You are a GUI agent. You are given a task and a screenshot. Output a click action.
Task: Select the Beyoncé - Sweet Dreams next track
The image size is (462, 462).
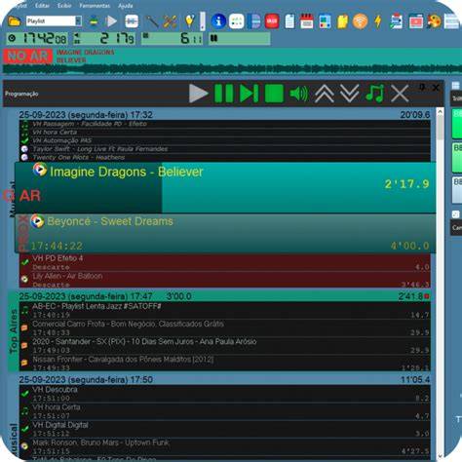tap(225, 233)
